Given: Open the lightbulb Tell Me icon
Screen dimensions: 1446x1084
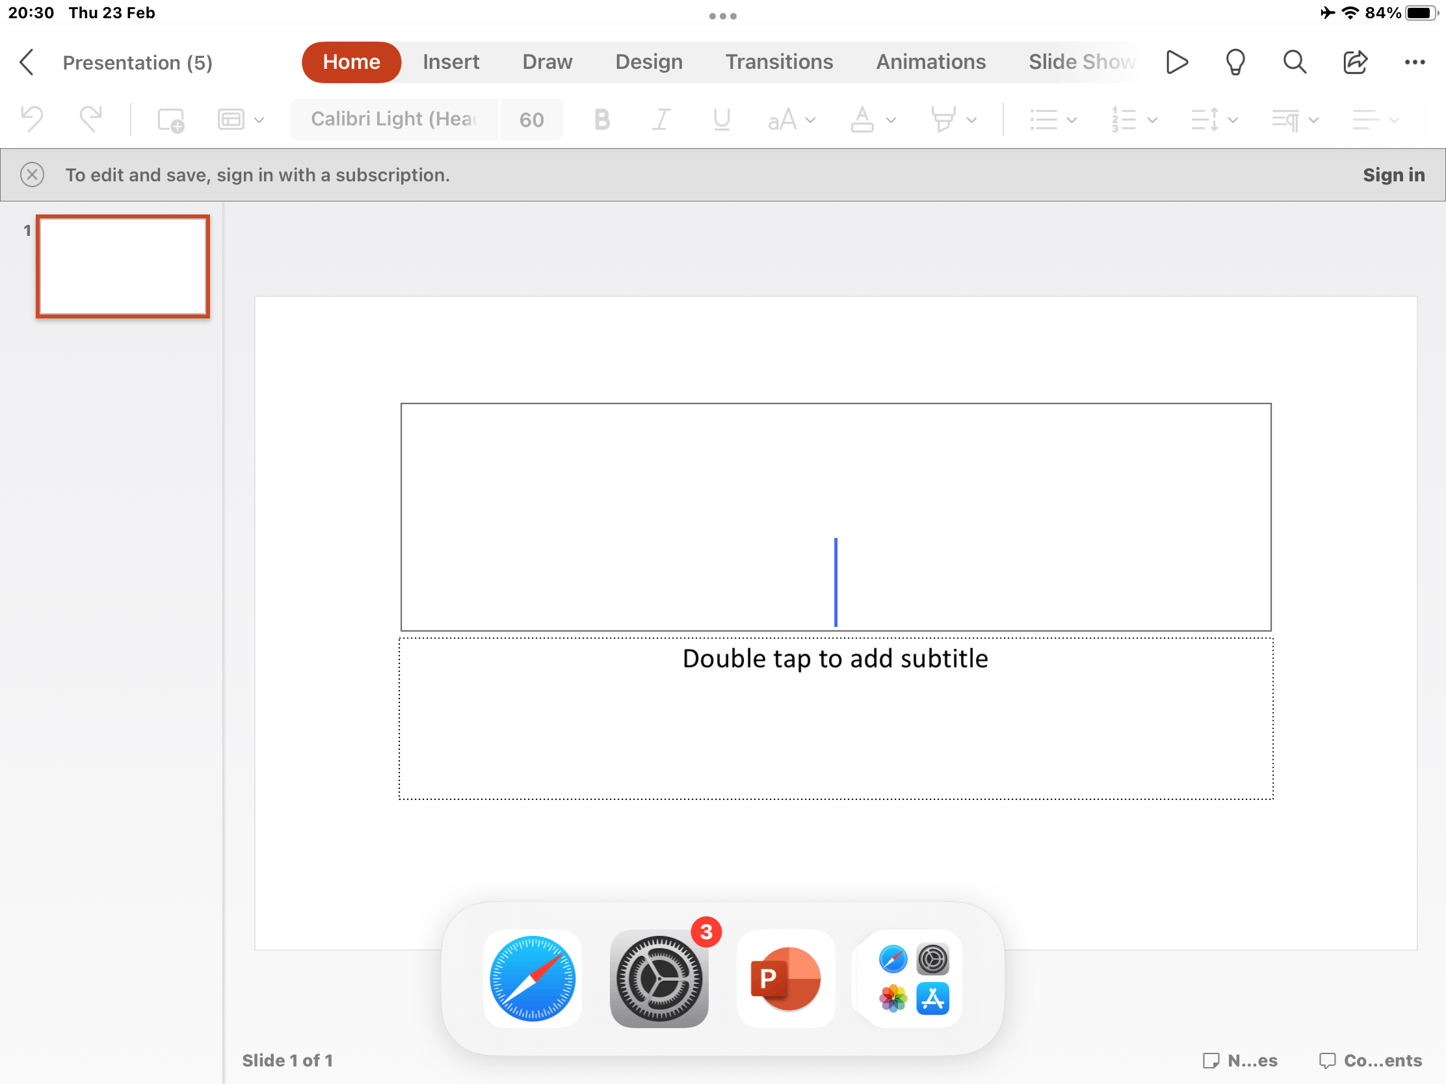Looking at the screenshot, I should (1235, 63).
